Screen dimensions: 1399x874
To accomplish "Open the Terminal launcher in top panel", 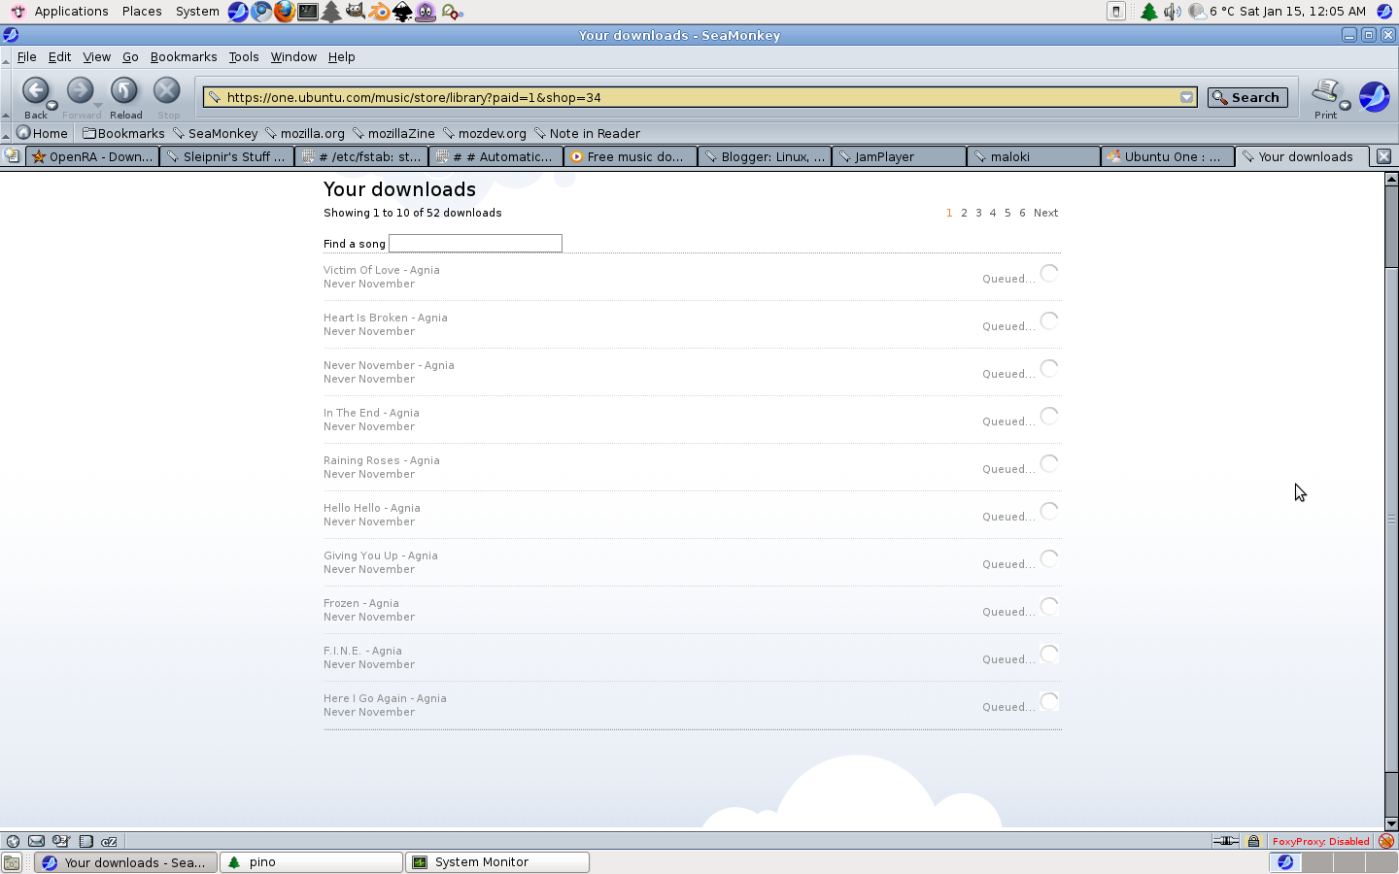I will [308, 12].
